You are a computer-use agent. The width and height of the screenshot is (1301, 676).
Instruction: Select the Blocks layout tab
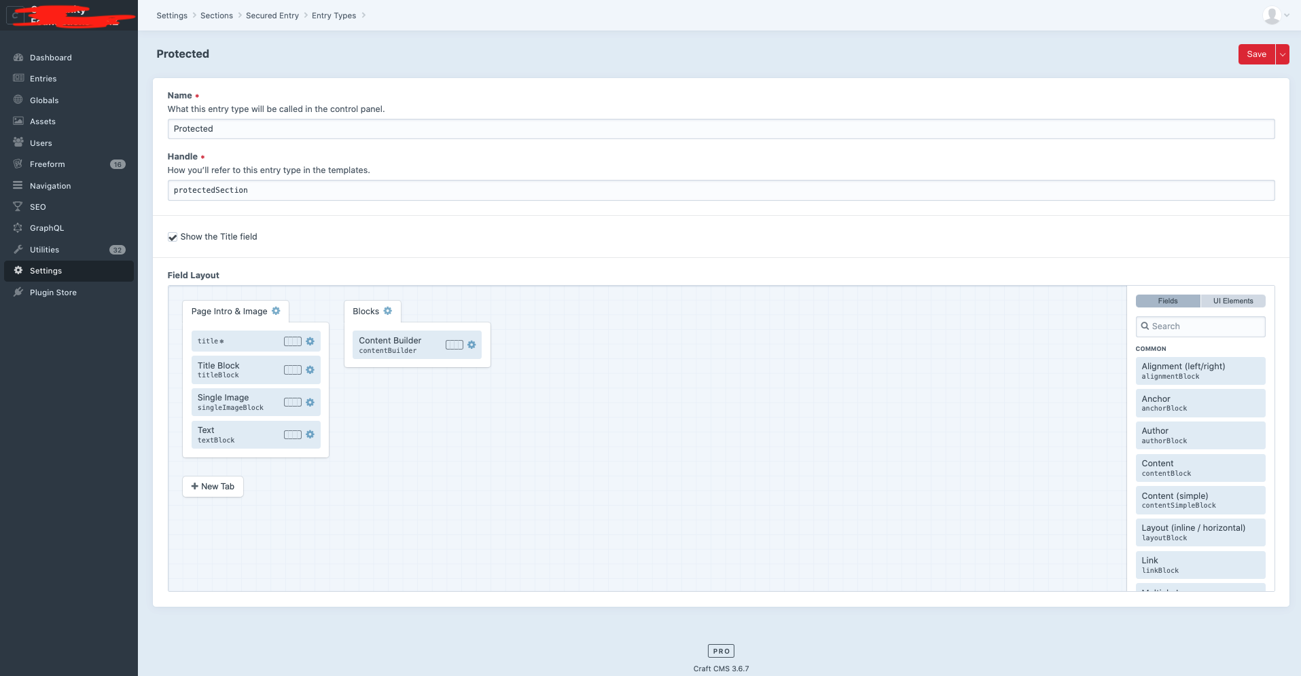372,312
